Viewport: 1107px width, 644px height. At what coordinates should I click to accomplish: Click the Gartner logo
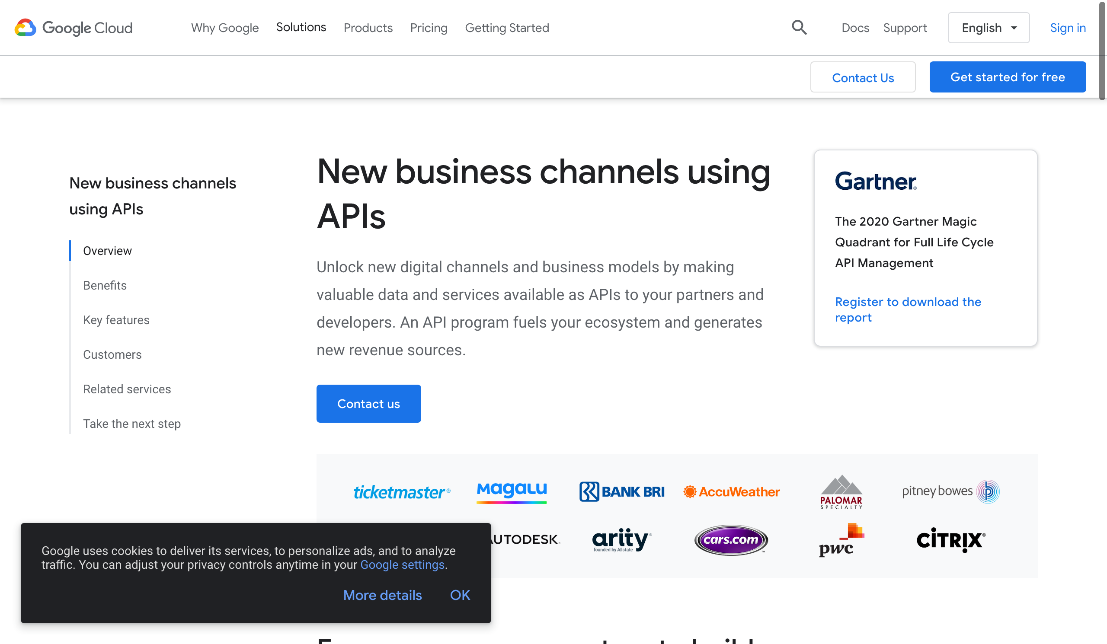click(876, 181)
